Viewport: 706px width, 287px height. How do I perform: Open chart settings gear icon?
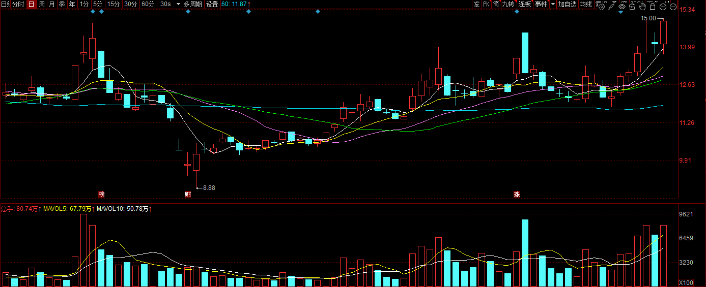pyautogui.click(x=602, y=7)
